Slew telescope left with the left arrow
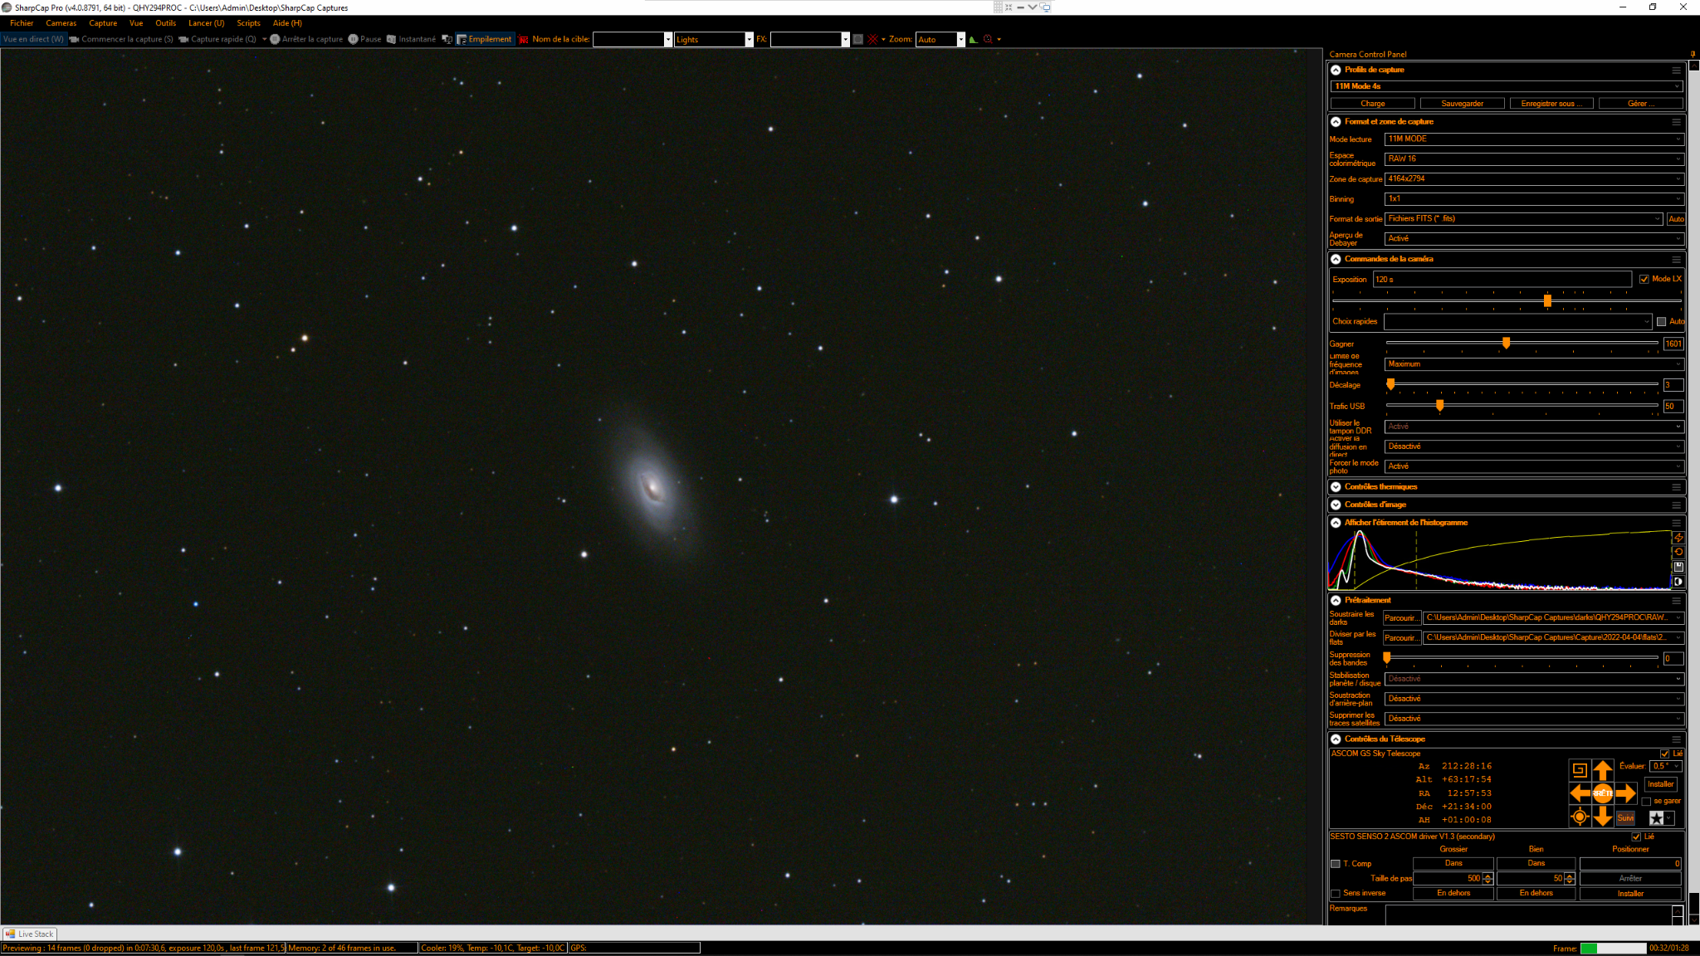Screen dimensions: 1700x956 coord(1580,793)
